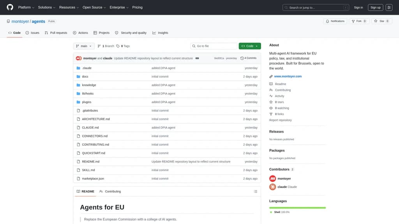Image resolution: width=399 pixels, height=224 pixels.
Task: Click README.md commit message link
Action: coord(191,161)
